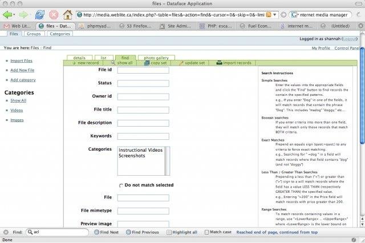Click the Find text box in find bar
The width and height of the screenshot is (365, 243).
point(57,232)
